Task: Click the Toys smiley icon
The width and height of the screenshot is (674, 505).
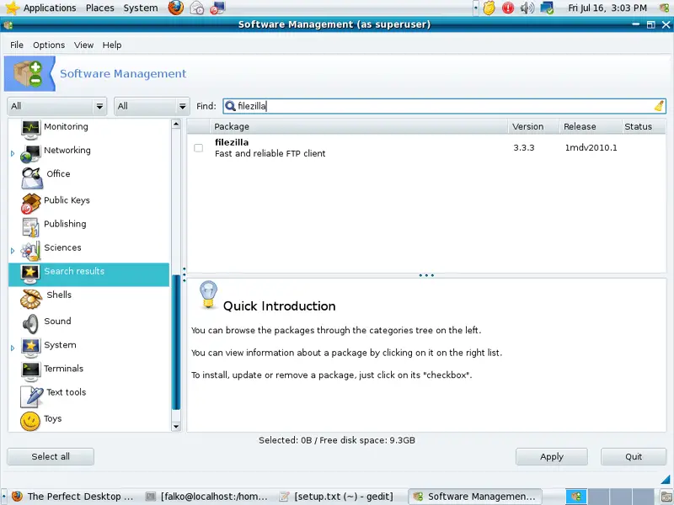Action: pyautogui.click(x=30, y=422)
